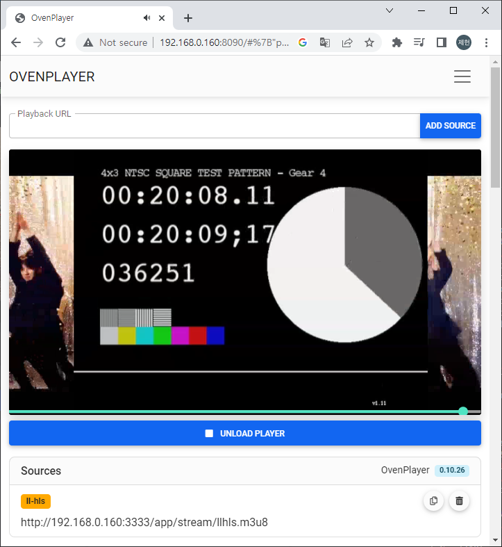This screenshot has height=547, width=502.
Task: Open the OvenPlayer hamburger menu
Action: tap(462, 77)
